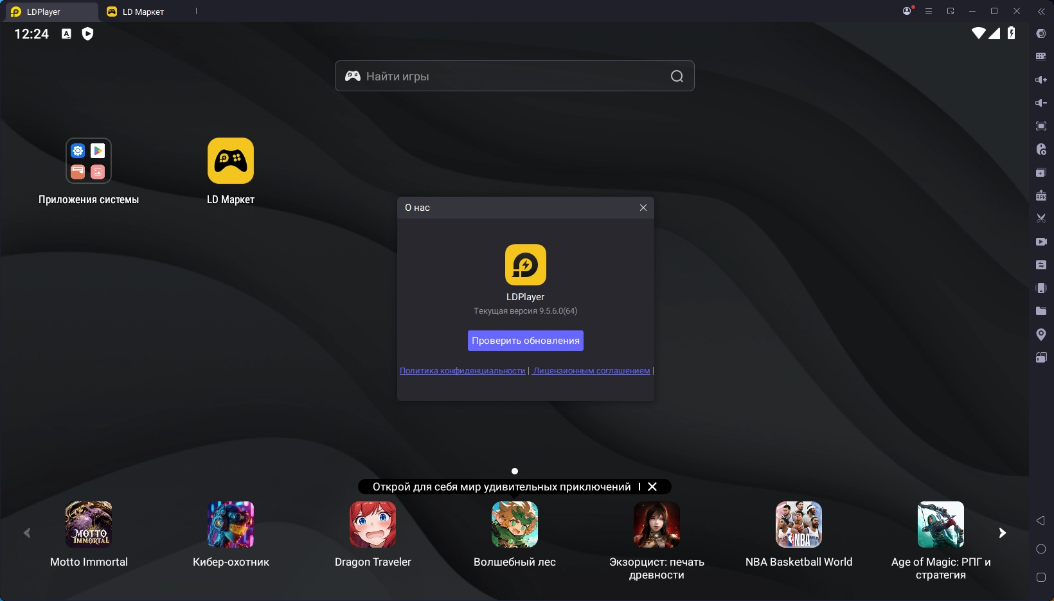Open the emulator settings hexagon icon
Image resolution: width=1054 pixels, height=601 pixels.
point(1041,33)
